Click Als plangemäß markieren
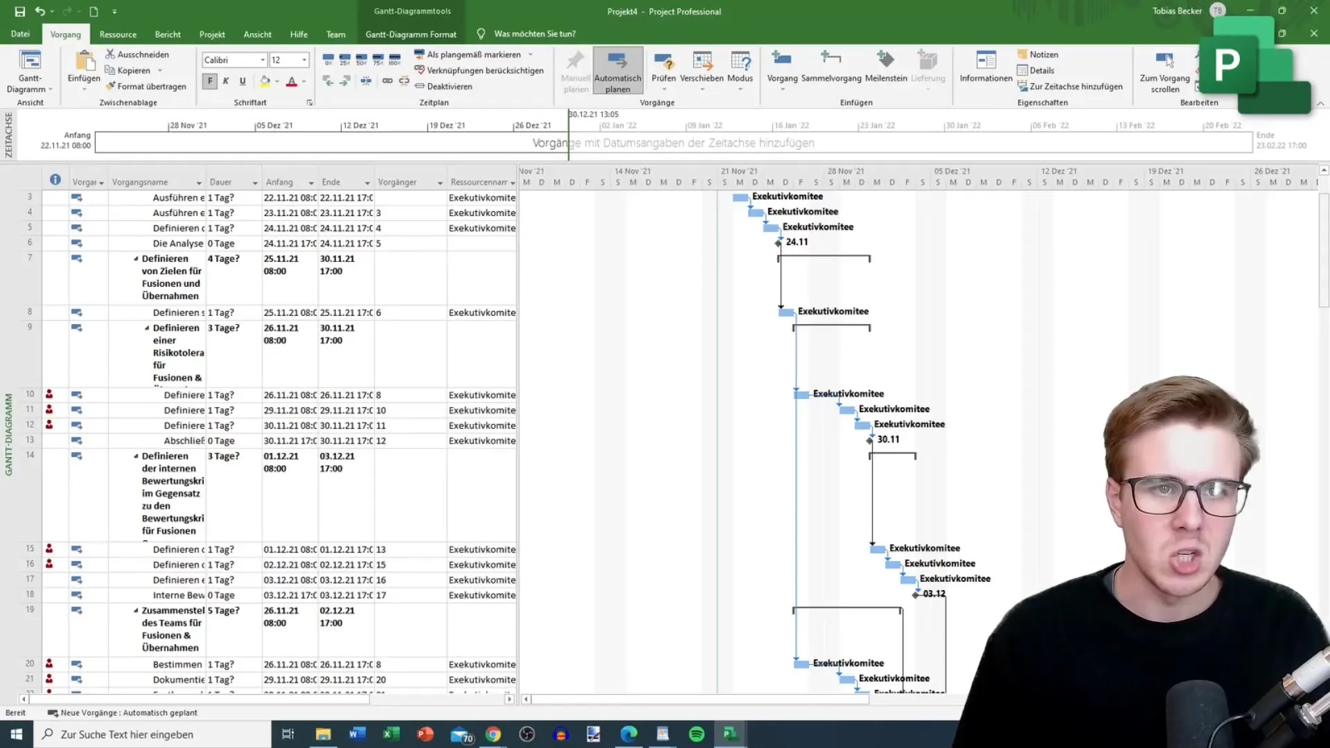The height and width of the screenshot is (748, 1330). click(x=468, y=54)
